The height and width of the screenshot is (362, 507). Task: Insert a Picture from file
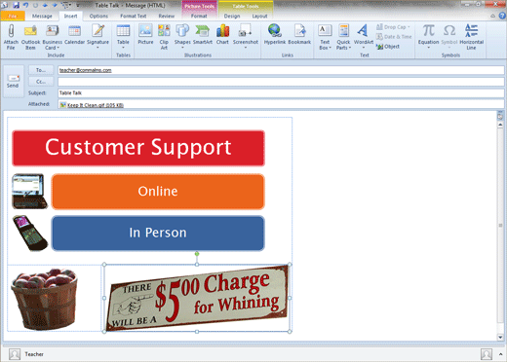point(145,34)
